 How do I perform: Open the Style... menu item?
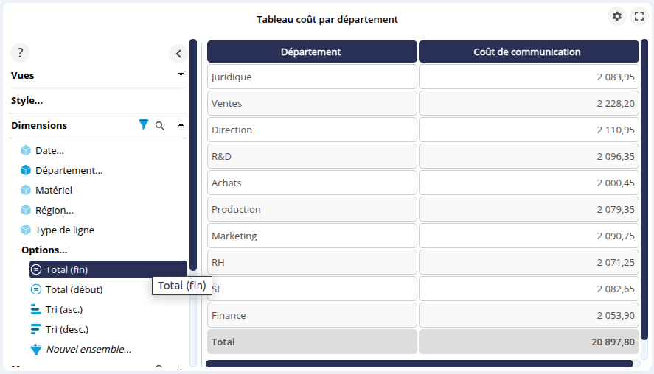[x=27, y=100]
